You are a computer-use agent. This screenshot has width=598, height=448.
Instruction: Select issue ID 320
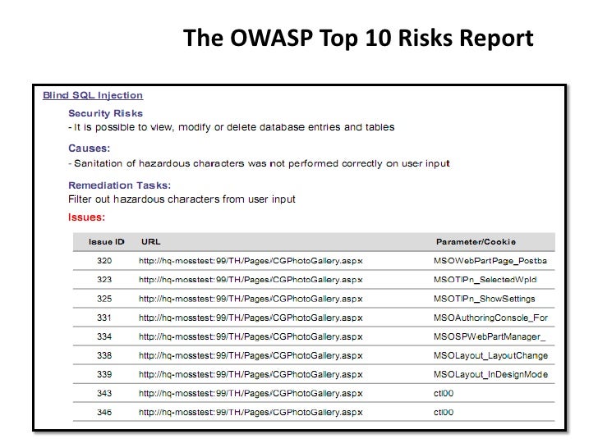point(104,261)
